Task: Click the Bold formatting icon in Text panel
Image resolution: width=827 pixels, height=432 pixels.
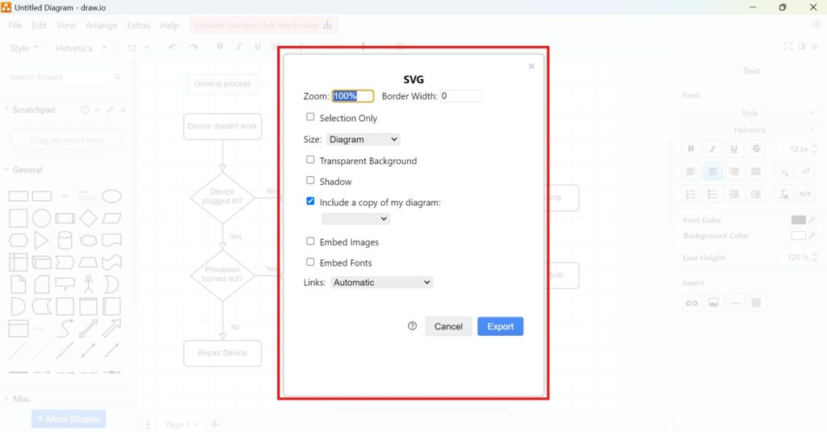Action: click(691, 149)
